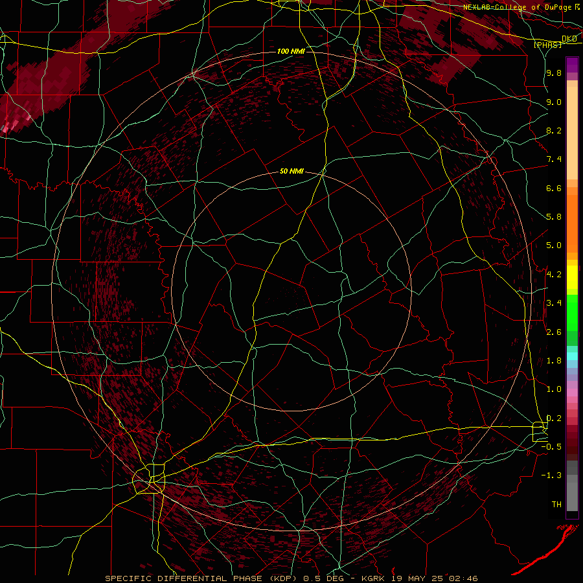The height and width of the screenshot is (583, 583).
Task: Click the KGRK station ID in the caption
Action: [x=374, y=578]
